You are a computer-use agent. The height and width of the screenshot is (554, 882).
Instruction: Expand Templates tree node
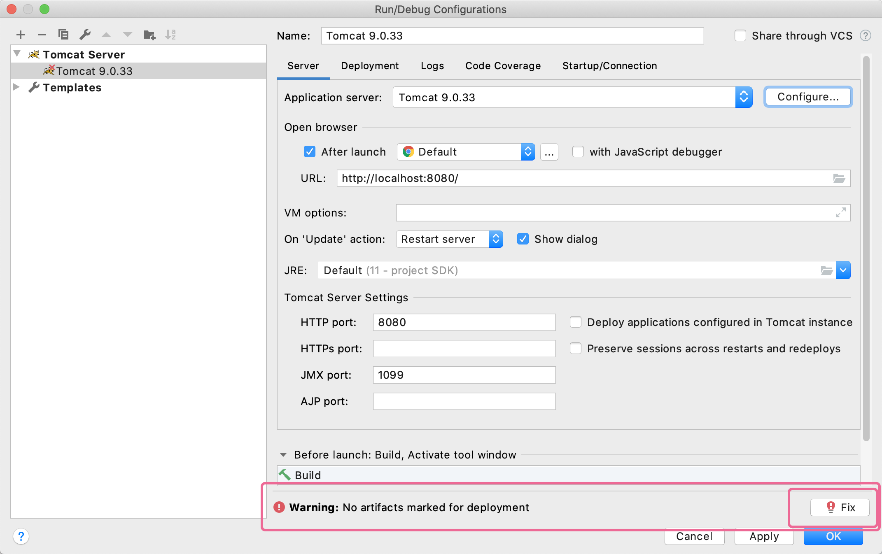16,87
